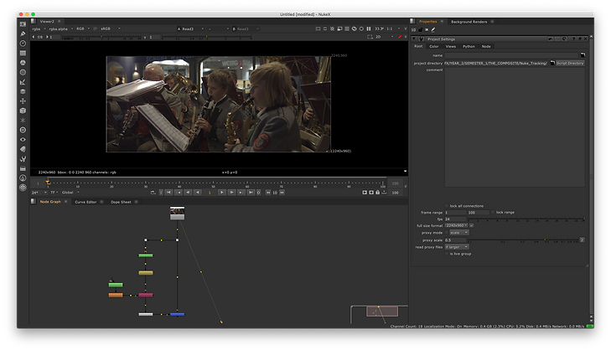
Task: Click the Script Directory button
Action: point(570,63)
